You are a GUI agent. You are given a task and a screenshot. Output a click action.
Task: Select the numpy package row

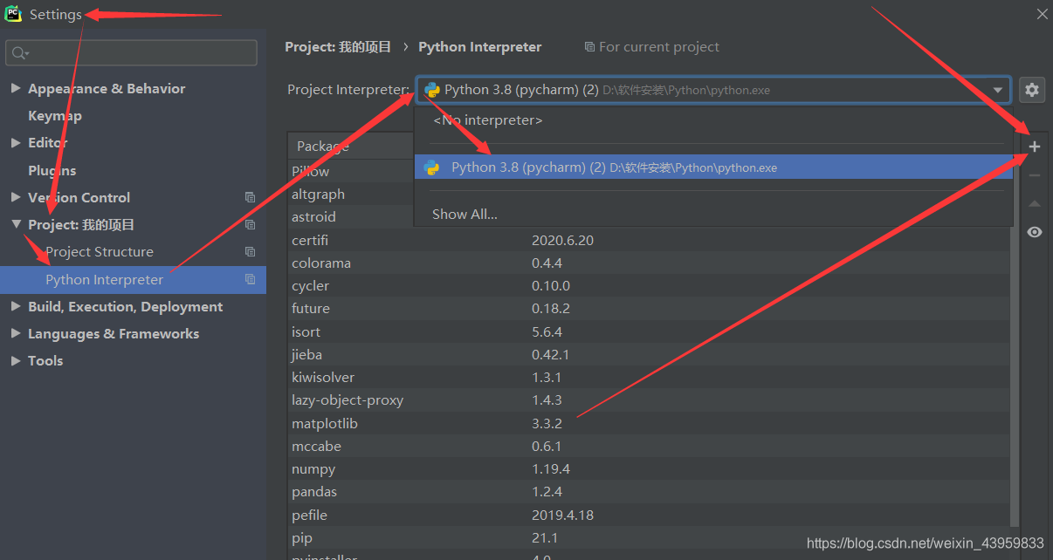click(x=649, y=469)
